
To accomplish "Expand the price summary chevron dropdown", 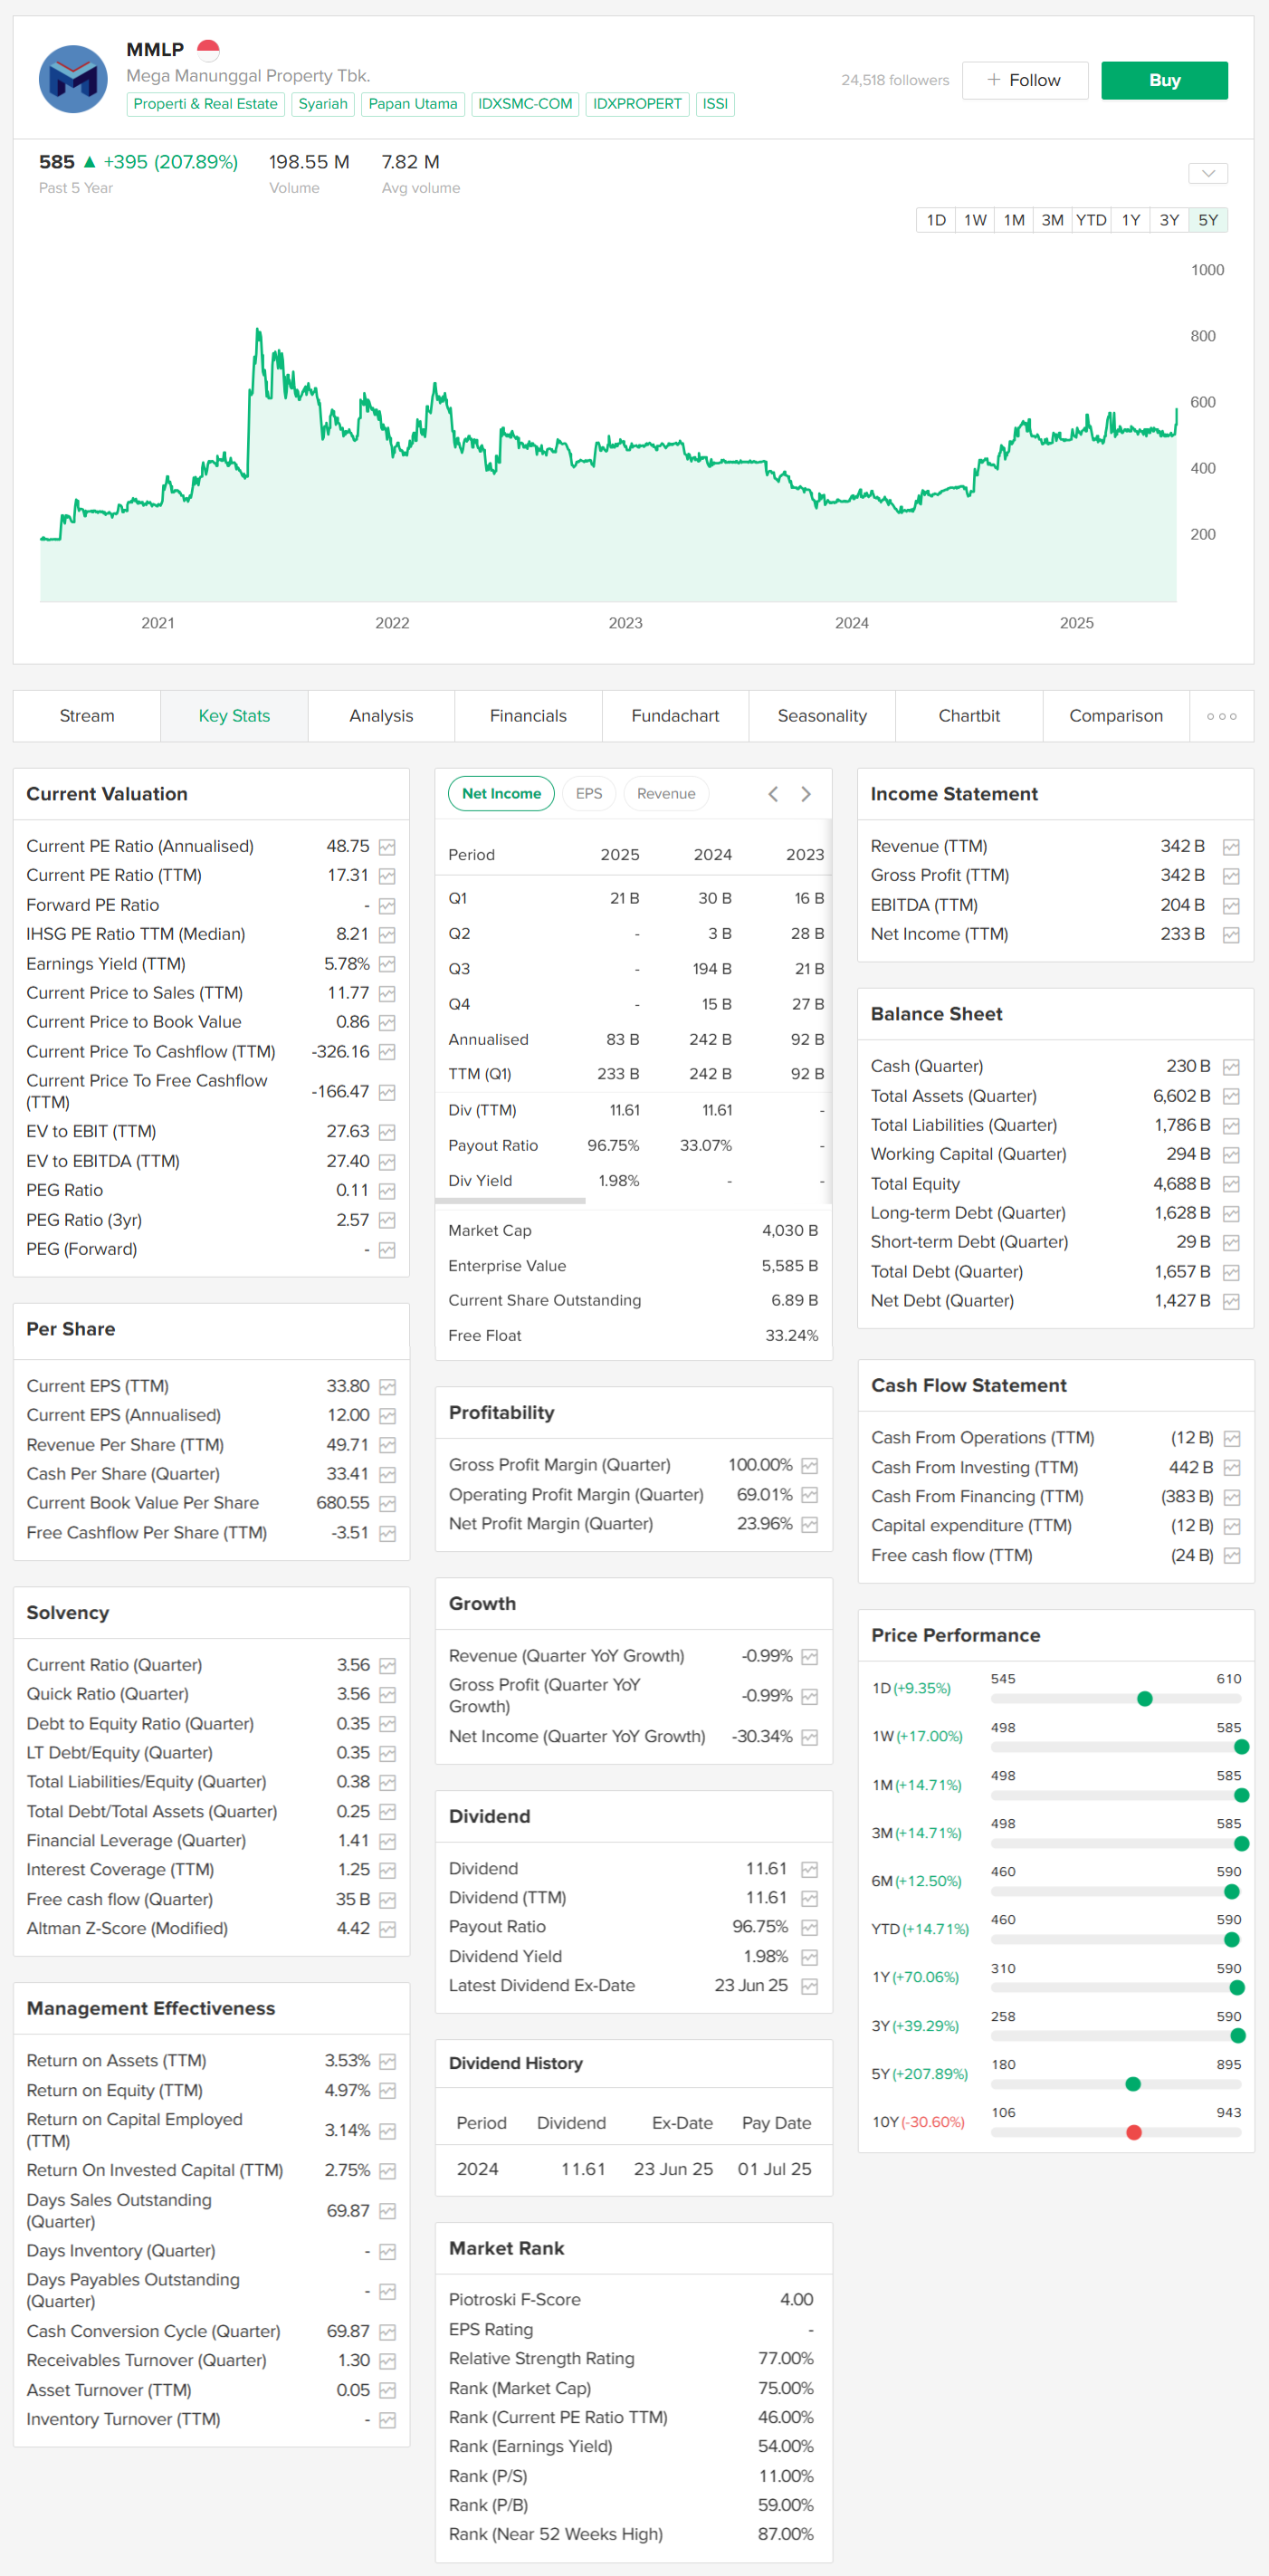I will 1208,173.
